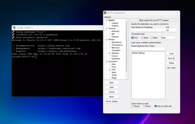Select the Serial connection type

point(142,38)
